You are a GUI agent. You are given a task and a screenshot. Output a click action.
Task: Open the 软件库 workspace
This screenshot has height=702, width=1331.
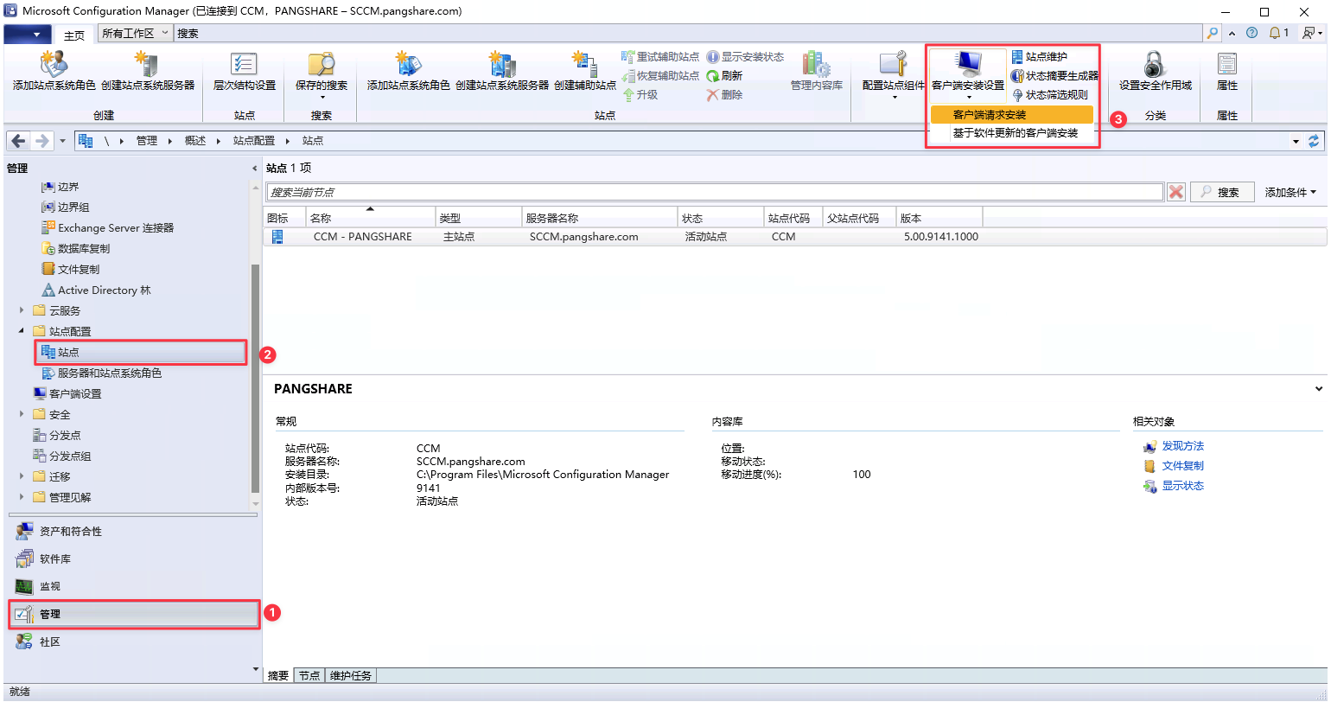coord(134,558)
